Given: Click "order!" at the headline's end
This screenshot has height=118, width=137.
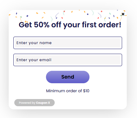Looking at the screenshot, I should 110,25.
